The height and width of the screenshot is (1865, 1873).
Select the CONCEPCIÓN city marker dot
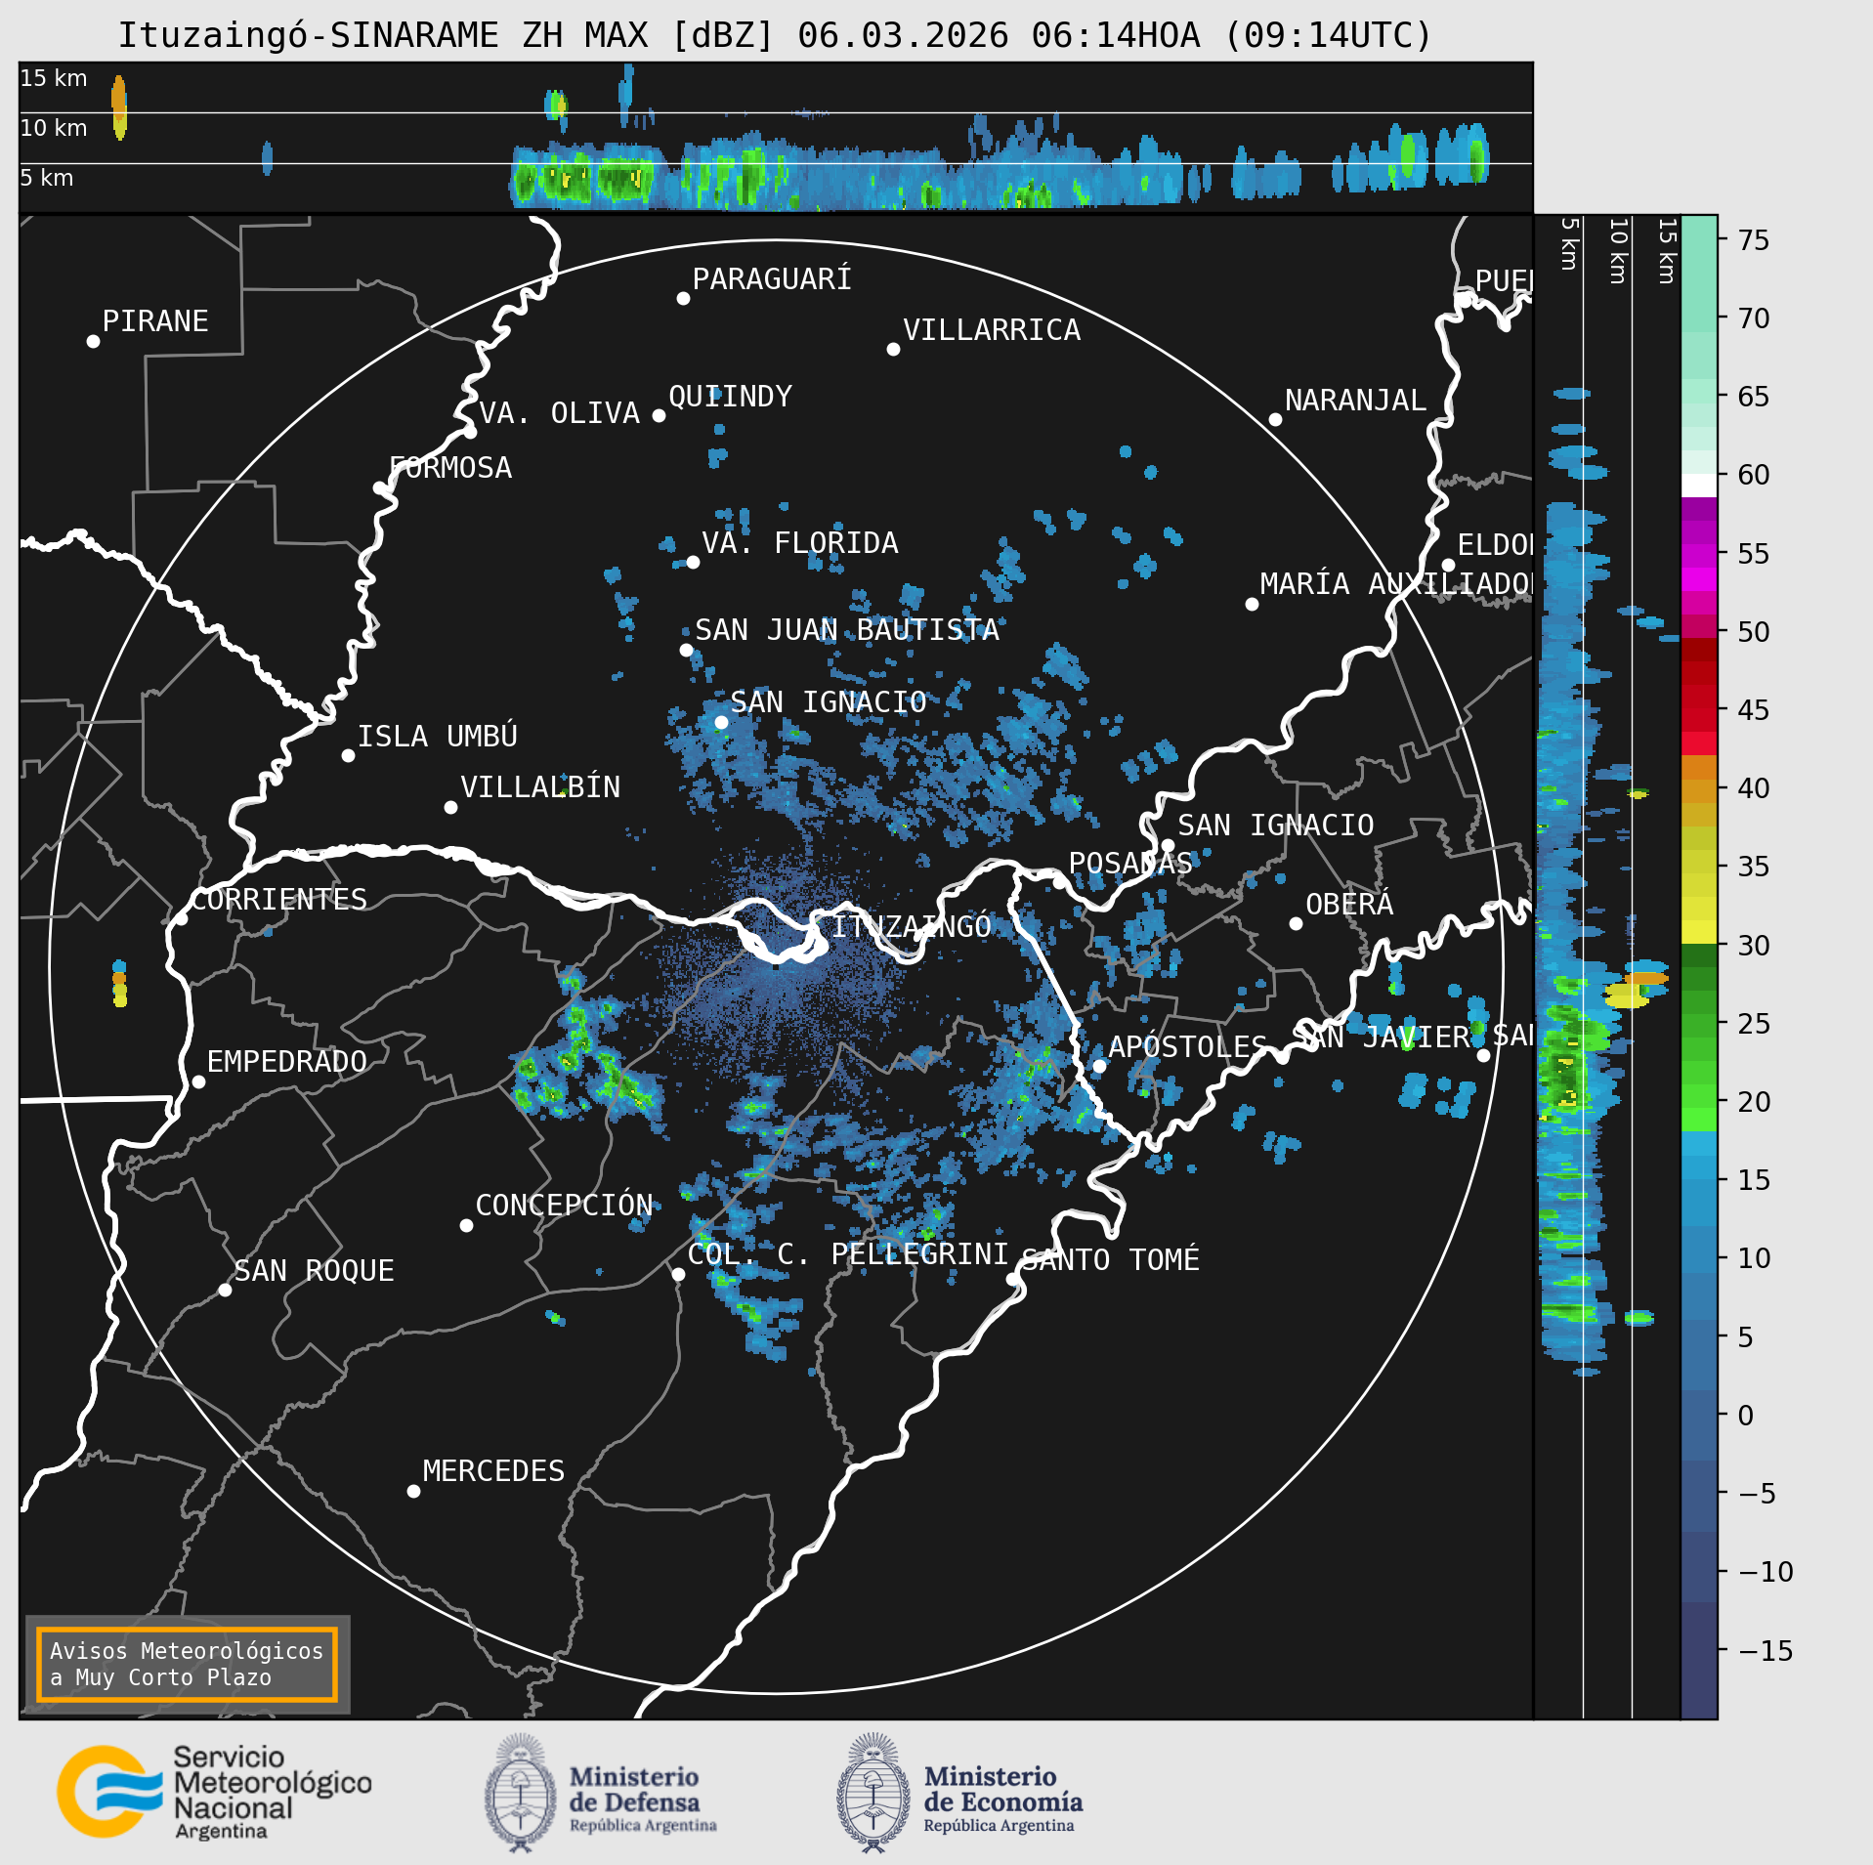click(x=466, y=1225)
